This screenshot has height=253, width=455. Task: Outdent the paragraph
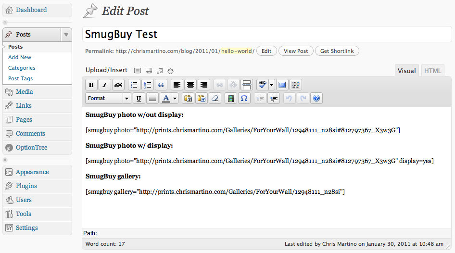pos(260,98)
